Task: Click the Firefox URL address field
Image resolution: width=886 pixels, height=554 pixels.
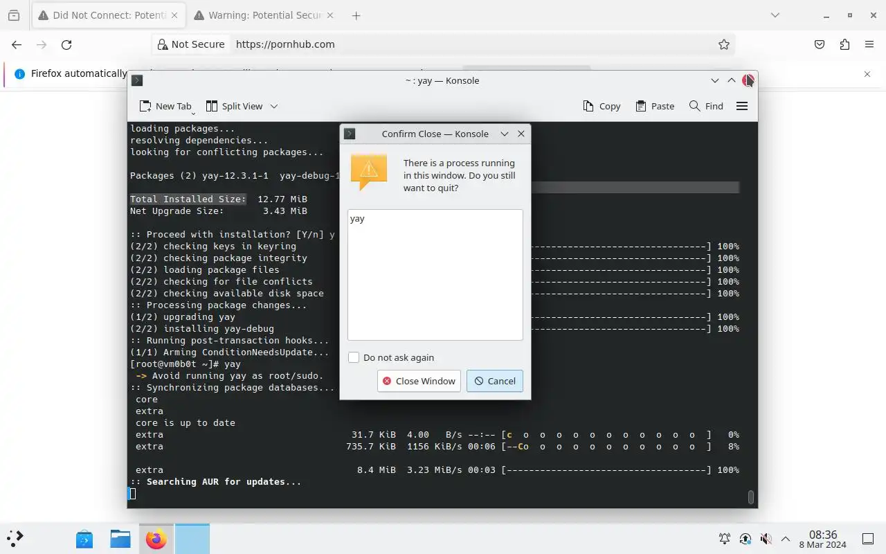Action: pos(471,44)
